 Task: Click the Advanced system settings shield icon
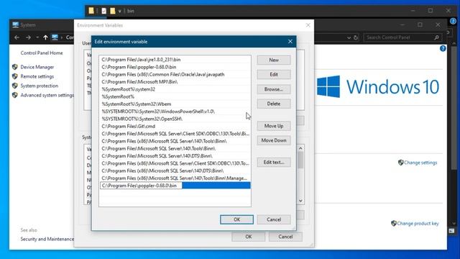[15, 95]
